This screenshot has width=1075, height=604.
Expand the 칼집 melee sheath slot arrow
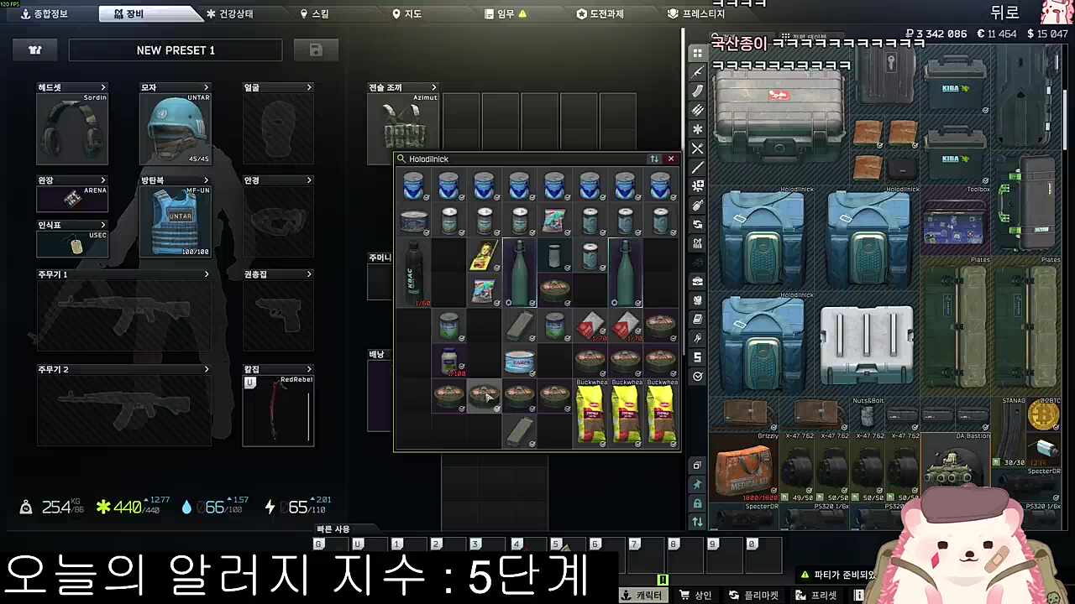[x=309, y=369]
